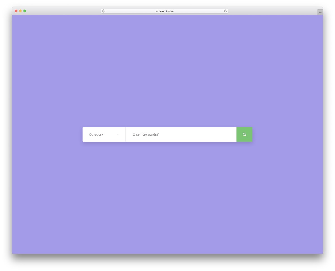Click the white search bar panel
This screenshot has width=335, height=271.
(159, 134)
